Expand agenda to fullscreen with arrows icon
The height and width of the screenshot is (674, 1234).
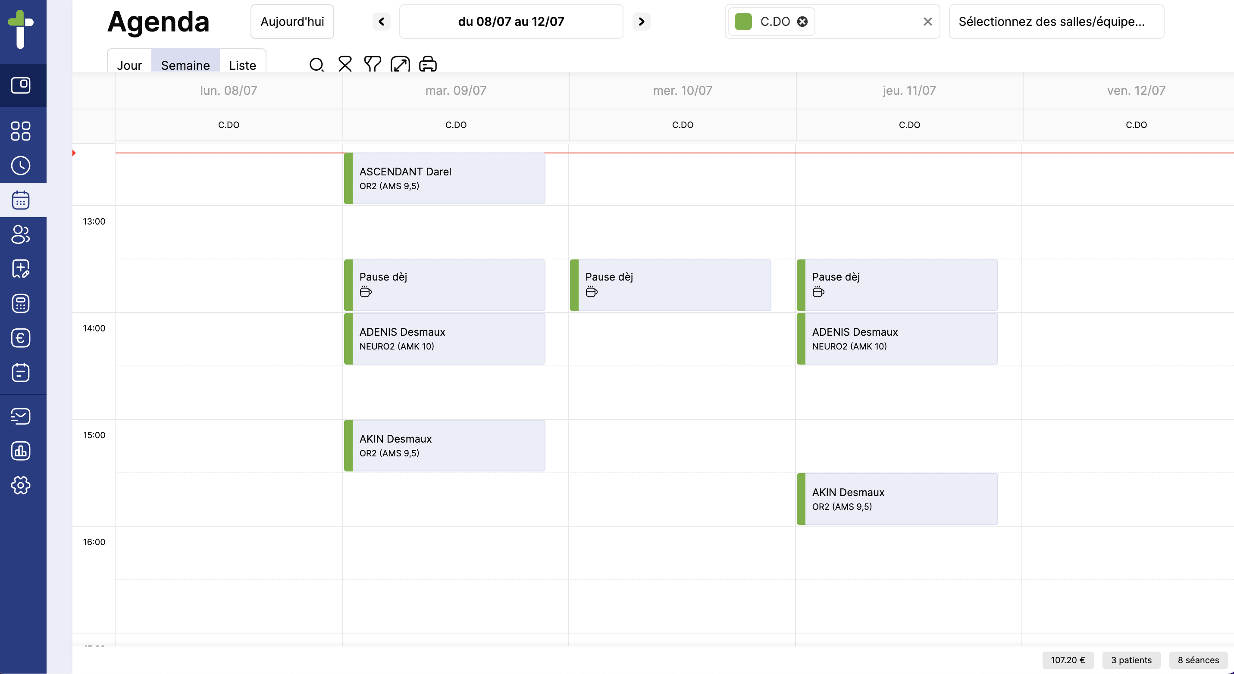click(400, 64)
